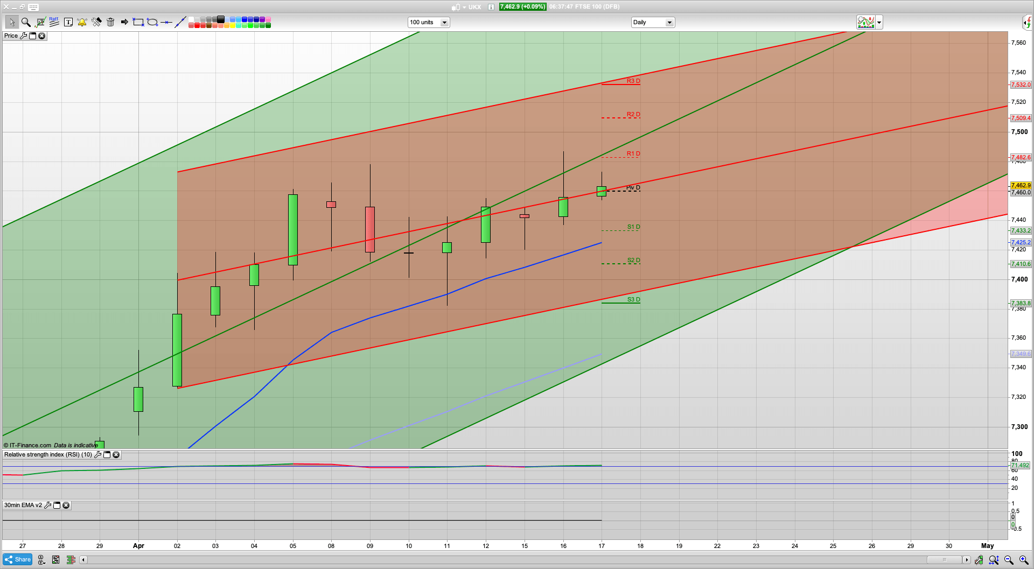Open RSI indicator settings wrench

click(x=98, y=455)
